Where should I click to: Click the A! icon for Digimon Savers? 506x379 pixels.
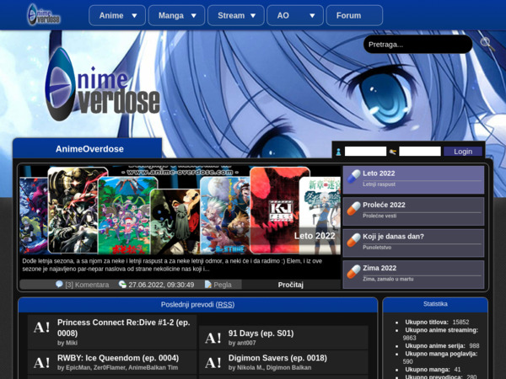coord(213,363)
